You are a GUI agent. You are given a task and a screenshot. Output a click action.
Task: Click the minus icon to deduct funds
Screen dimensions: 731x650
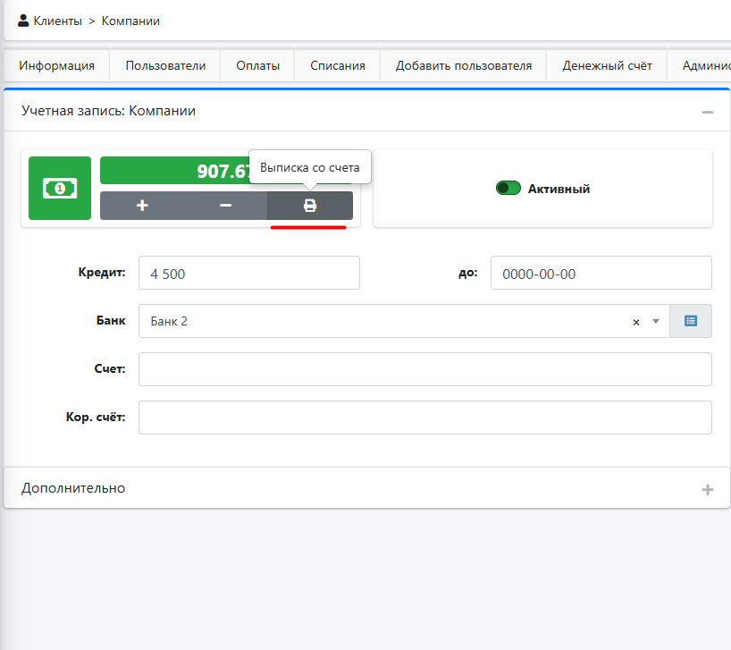(x=225, y=206)
